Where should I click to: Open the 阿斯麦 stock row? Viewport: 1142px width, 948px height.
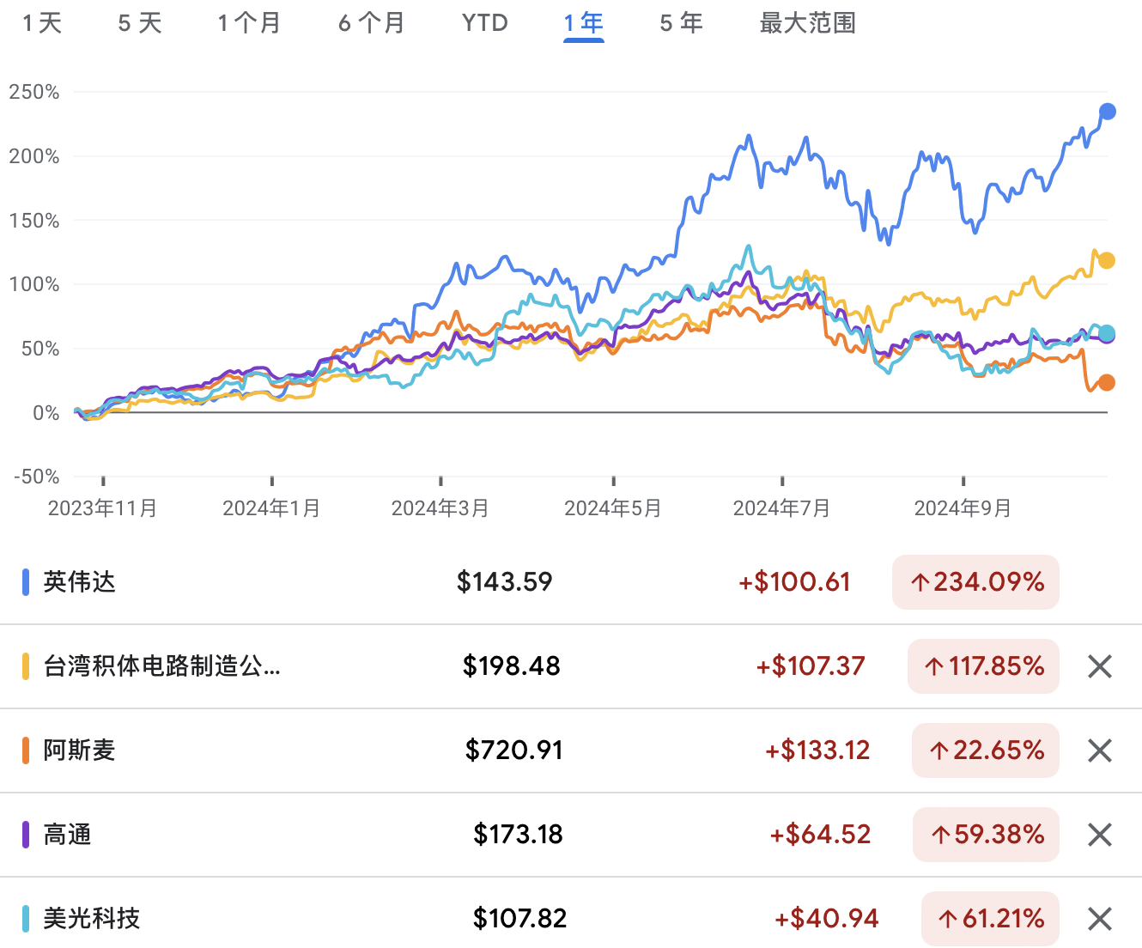(x=571, y=750)
